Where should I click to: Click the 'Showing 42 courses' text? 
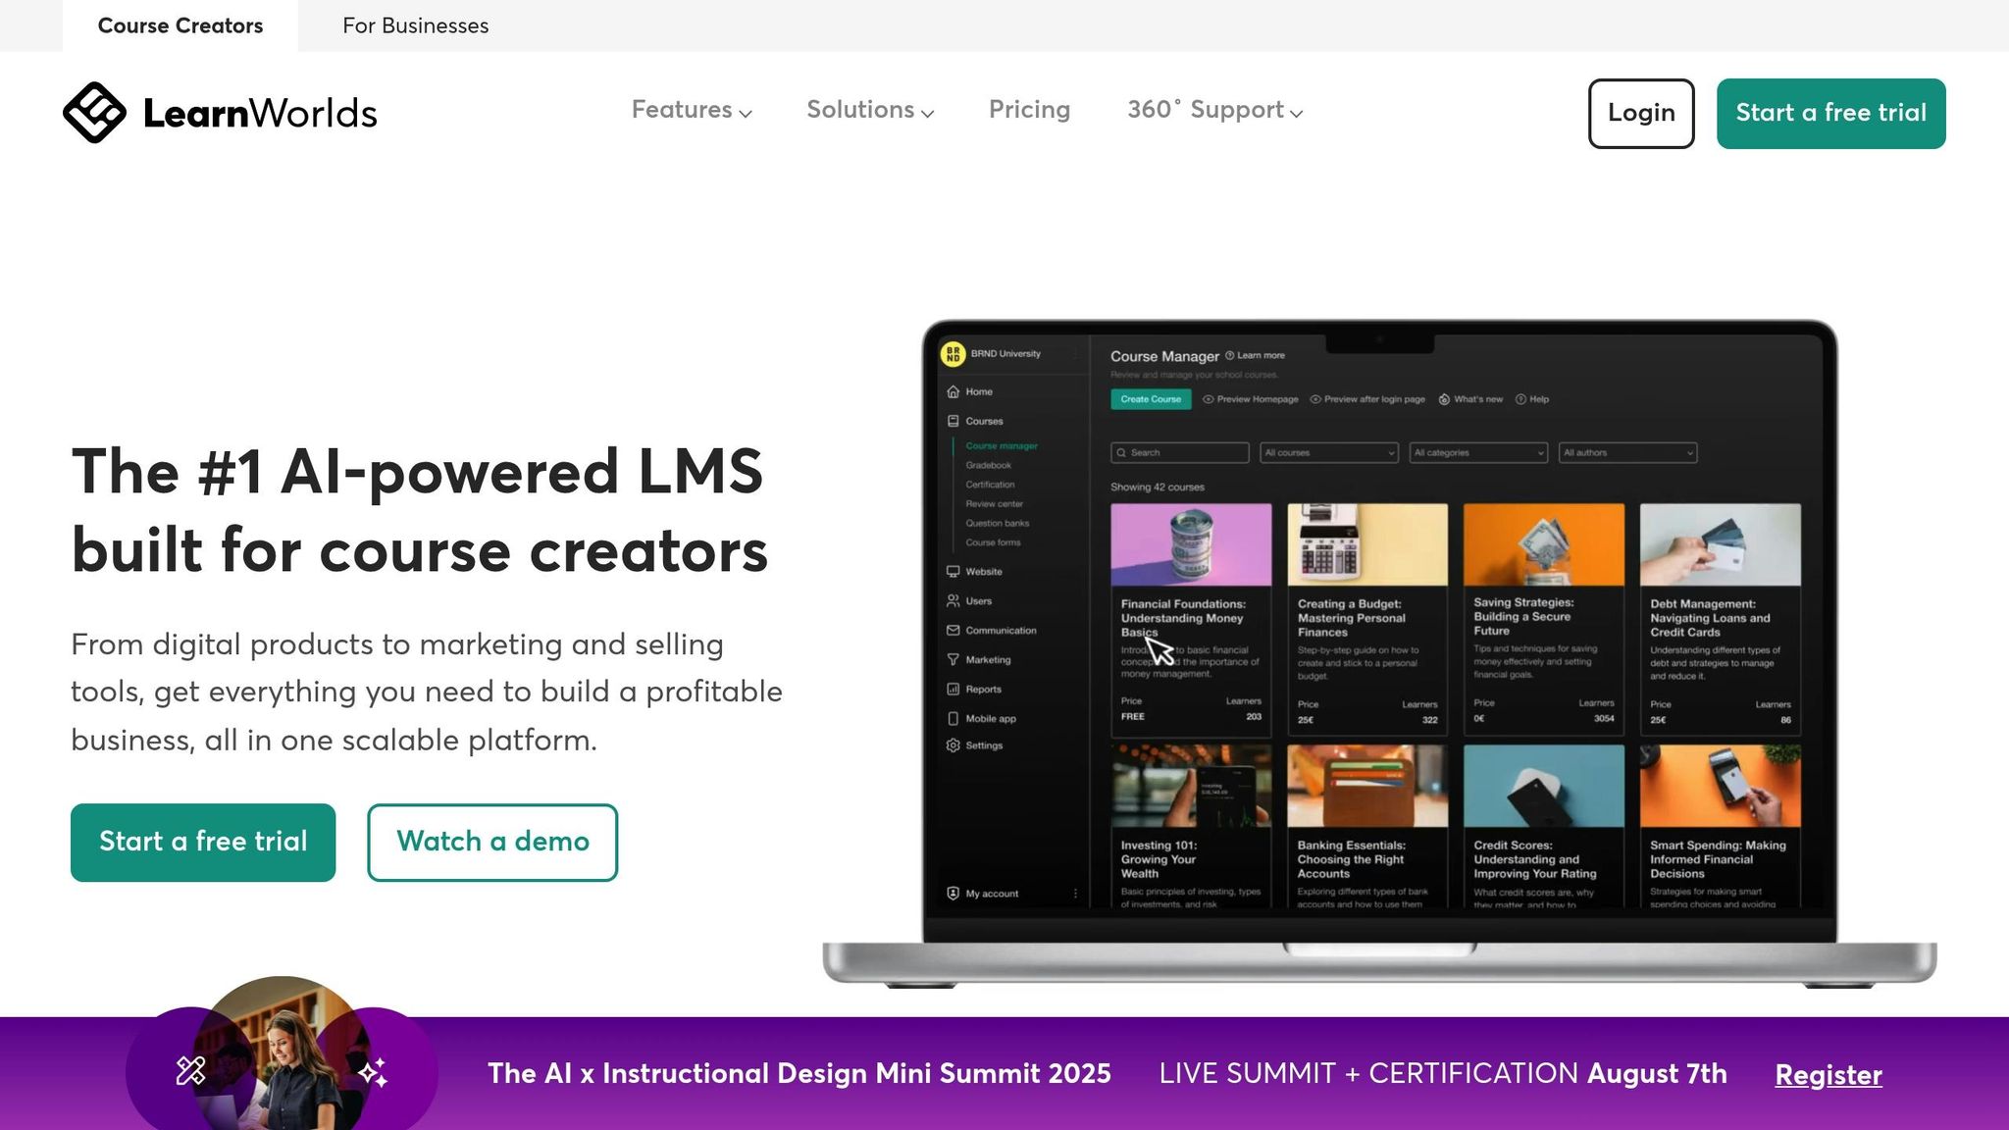1158,487
